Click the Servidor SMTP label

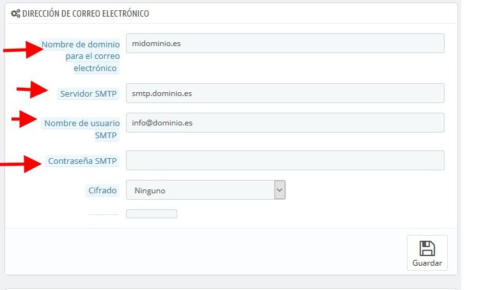click(88, 94)
